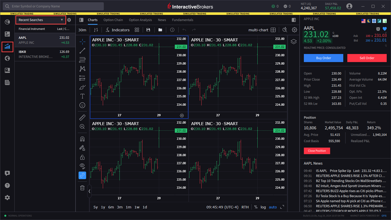Select the trend line drawing tool
Image resolution: width=391 pixels, height=220 pixels.
[82, 51]
